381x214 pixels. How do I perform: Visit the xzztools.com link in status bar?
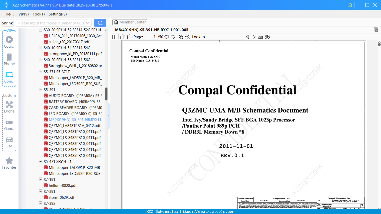point(207,212)
